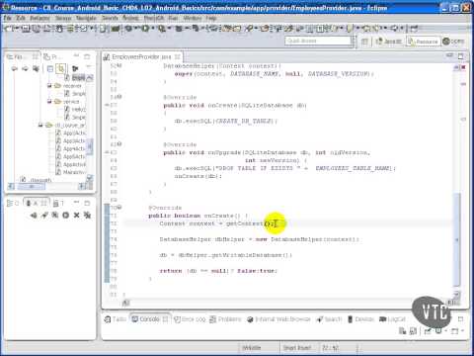Minimize the editor area

point(450,56)
